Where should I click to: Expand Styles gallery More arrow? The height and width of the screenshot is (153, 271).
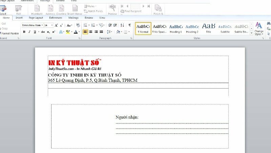coord(251,33)
